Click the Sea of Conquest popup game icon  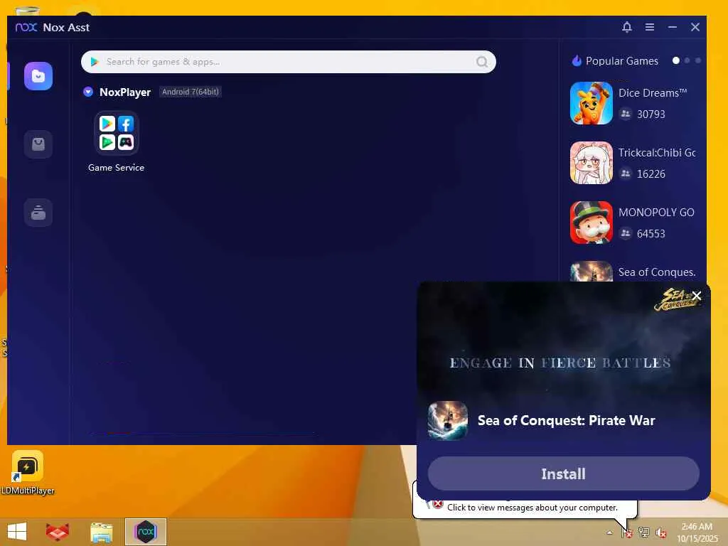pos(448,421)
